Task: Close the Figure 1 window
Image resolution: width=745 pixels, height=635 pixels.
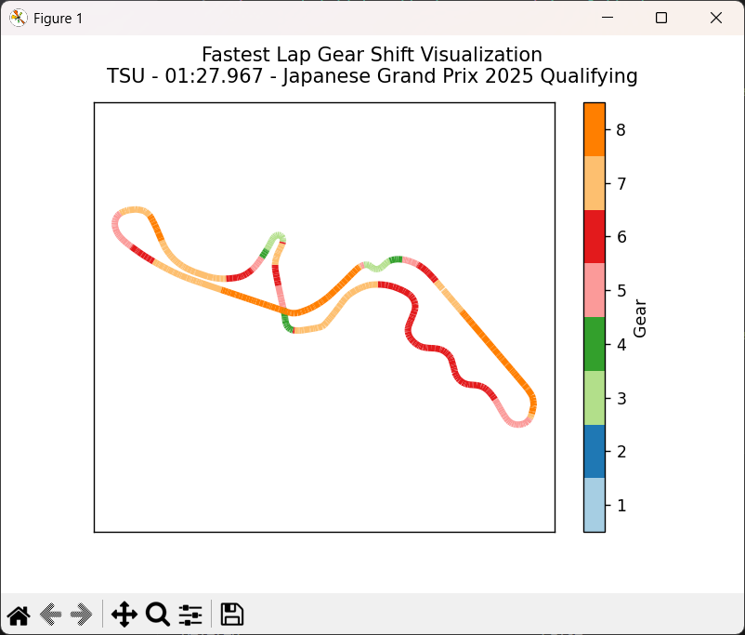Action: tap(716, 18)
